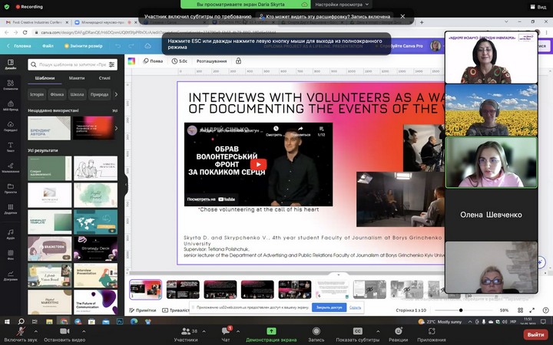Open the Text tool in Canva sidebar
553x345 pixels.
(x=11, y=146)
